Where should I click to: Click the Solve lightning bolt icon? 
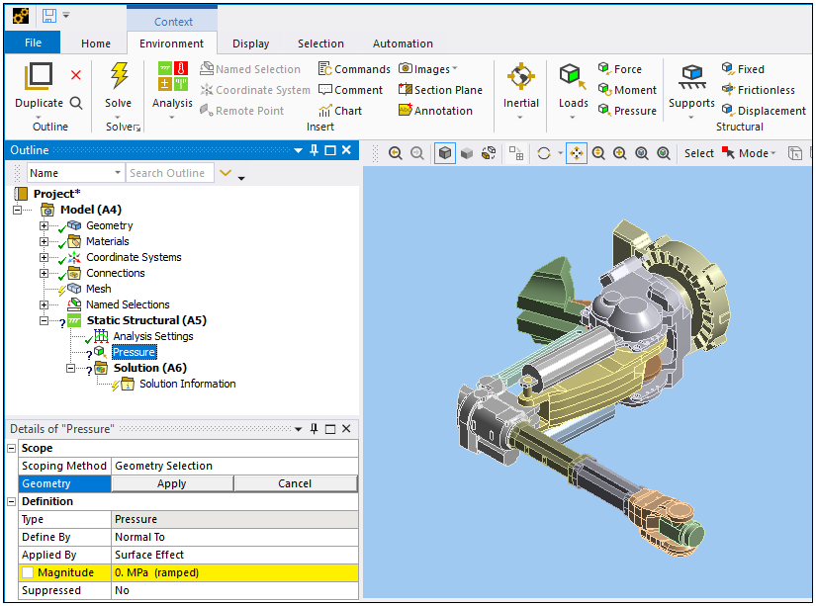pos(119,77)
